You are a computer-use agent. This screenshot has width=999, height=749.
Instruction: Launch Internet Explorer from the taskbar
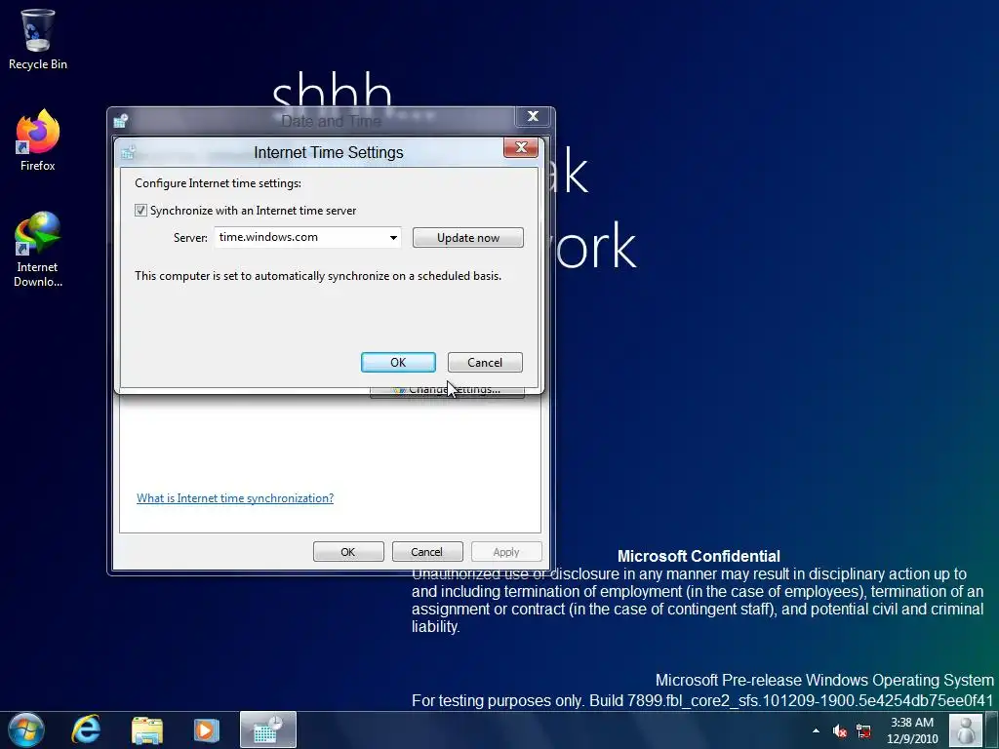[86, 729]
